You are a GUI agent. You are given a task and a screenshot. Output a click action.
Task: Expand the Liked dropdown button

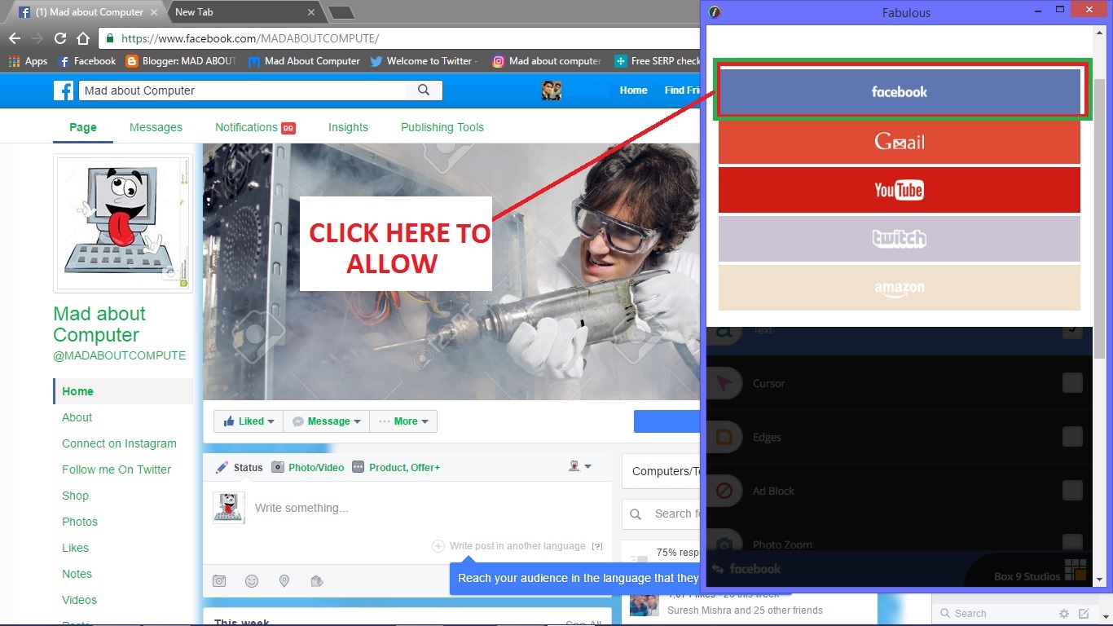click(x=248, y=421)
